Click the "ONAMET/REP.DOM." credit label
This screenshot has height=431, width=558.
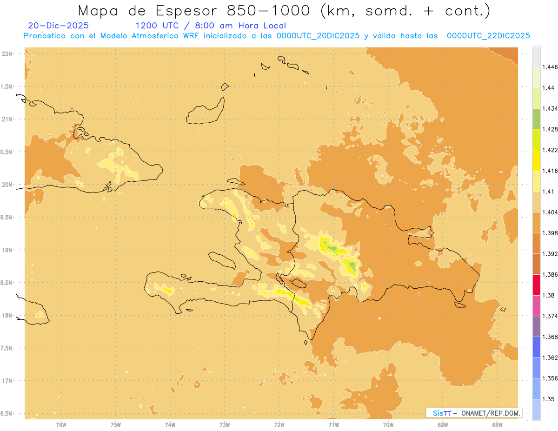[x=491, y=413]
